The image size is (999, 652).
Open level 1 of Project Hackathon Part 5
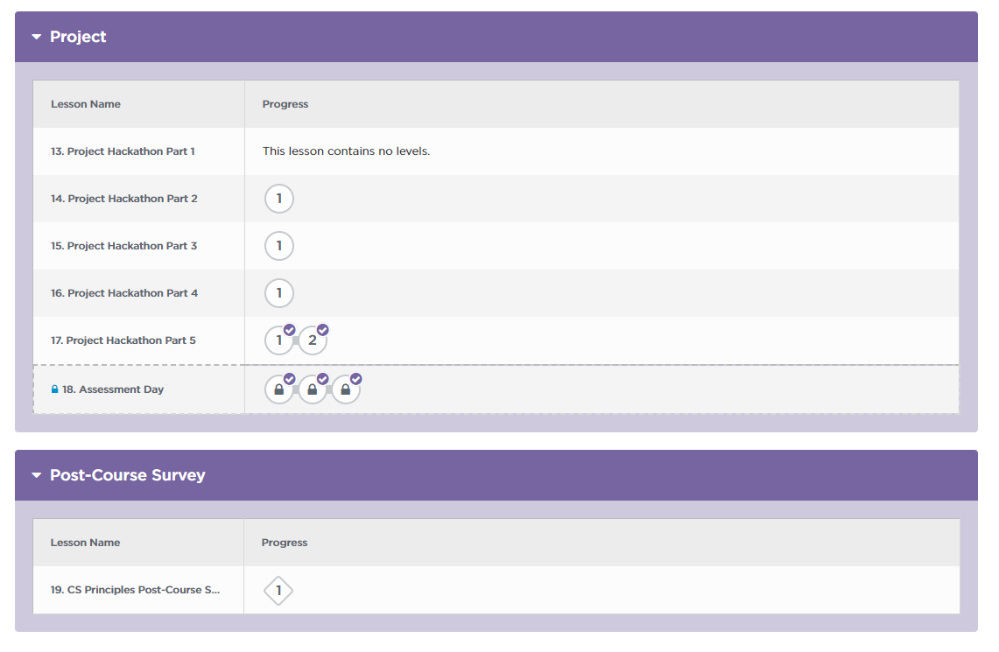tap(279, 340)
